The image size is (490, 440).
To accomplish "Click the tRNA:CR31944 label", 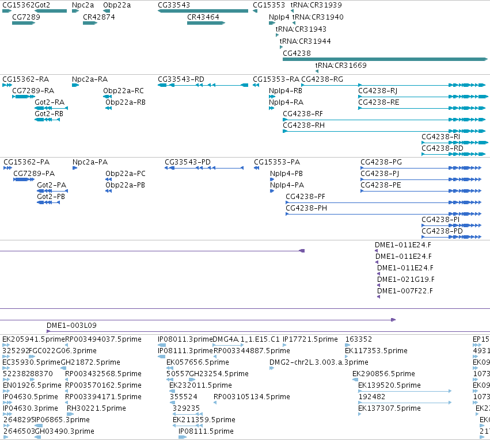I will 305,41.
